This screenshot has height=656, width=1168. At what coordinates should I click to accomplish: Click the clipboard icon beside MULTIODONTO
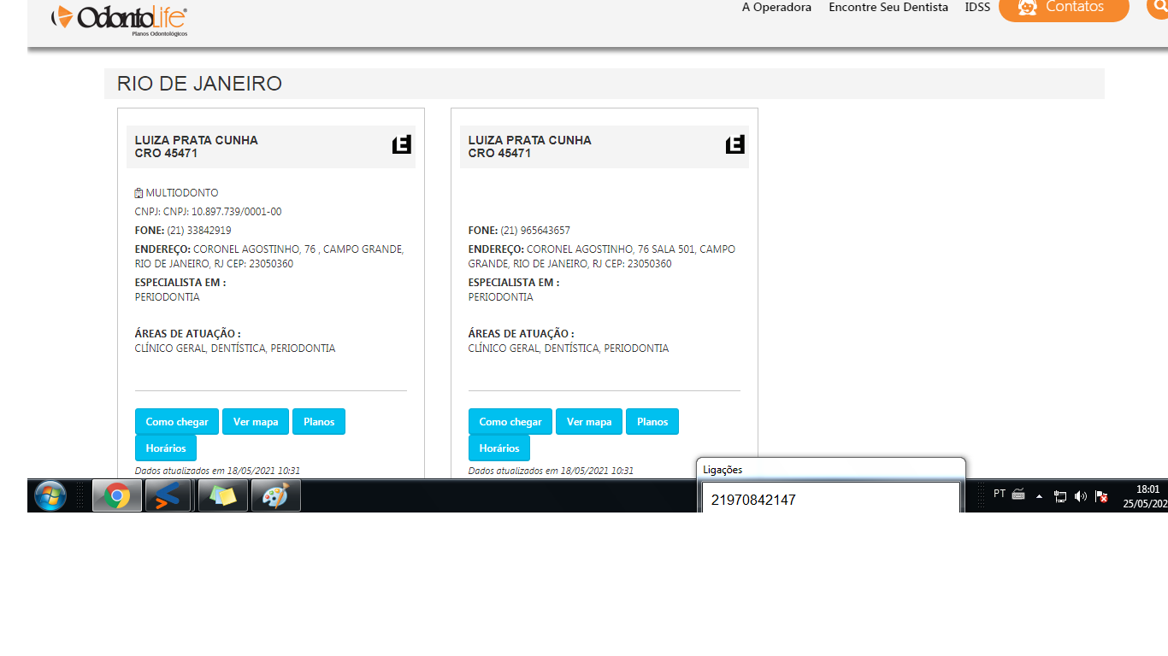pos(139,193)
